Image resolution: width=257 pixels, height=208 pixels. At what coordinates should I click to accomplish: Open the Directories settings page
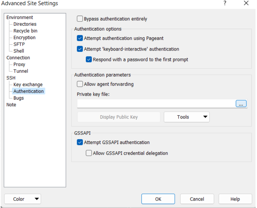(x=25, y=24)
